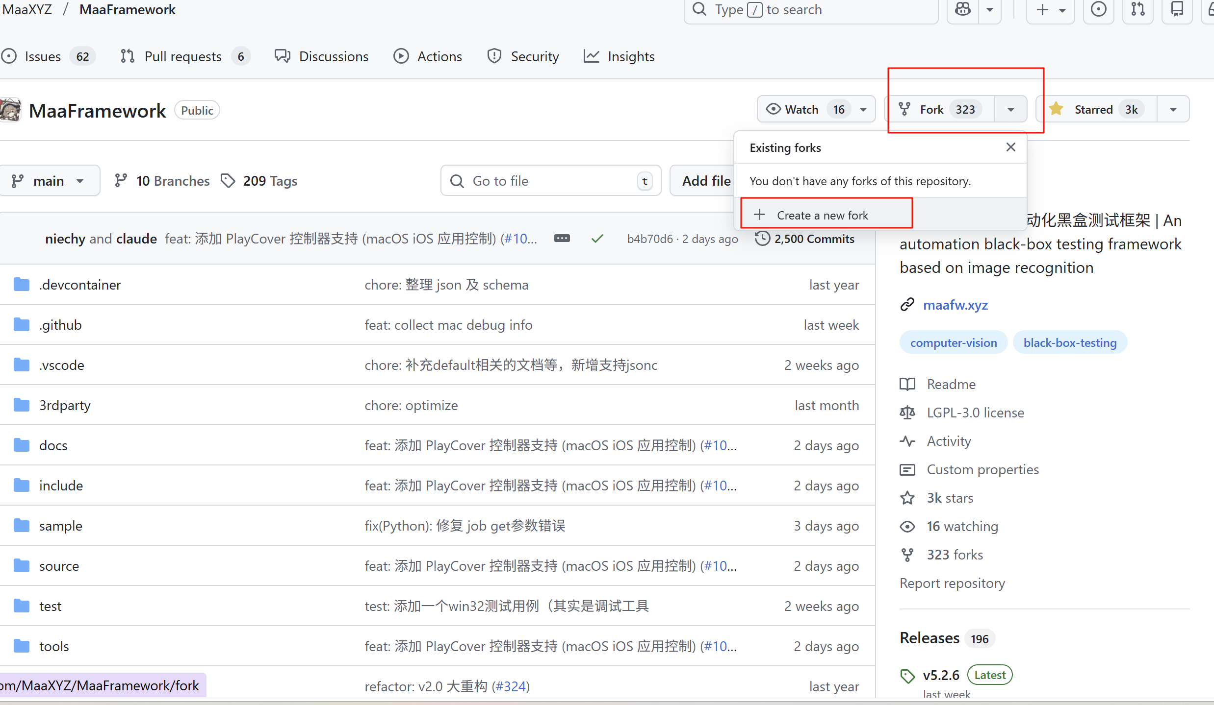
Task: Open claude co-author profile link
Action: (136, 239)
